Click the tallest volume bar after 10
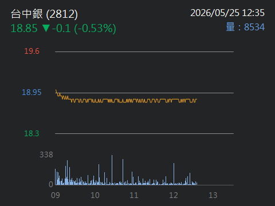 [112, 170]
